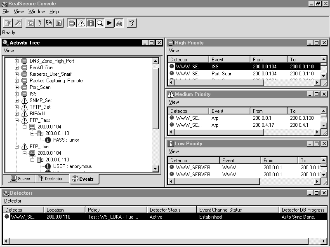Open the Window menu in menu bar

point(37,12)
